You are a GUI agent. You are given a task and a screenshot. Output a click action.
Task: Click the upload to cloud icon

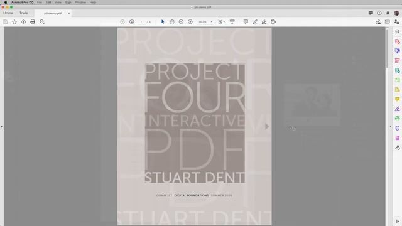pyautogui.click(x=24, y=22)
